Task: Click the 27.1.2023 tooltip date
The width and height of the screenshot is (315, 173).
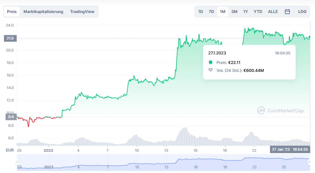Action: tap(217, 53)
